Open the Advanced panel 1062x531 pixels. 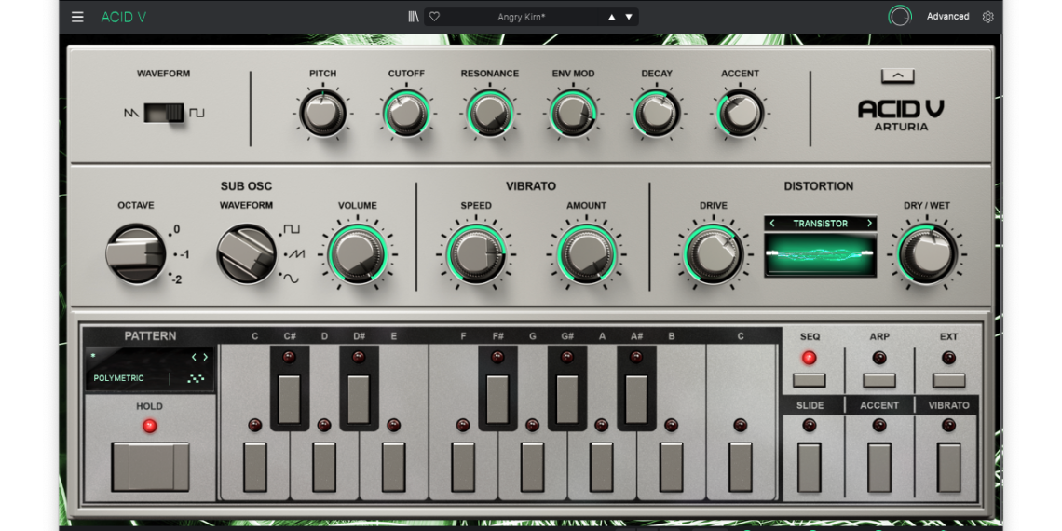coord(947,16)
